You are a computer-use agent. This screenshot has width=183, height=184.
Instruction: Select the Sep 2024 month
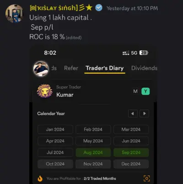coord(131,152)
